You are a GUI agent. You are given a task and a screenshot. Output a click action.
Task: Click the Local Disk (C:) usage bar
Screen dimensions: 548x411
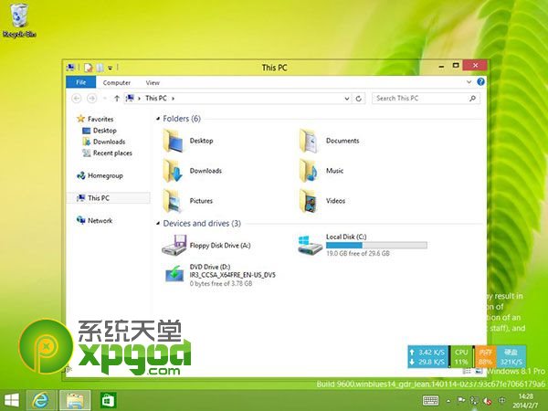376,246
